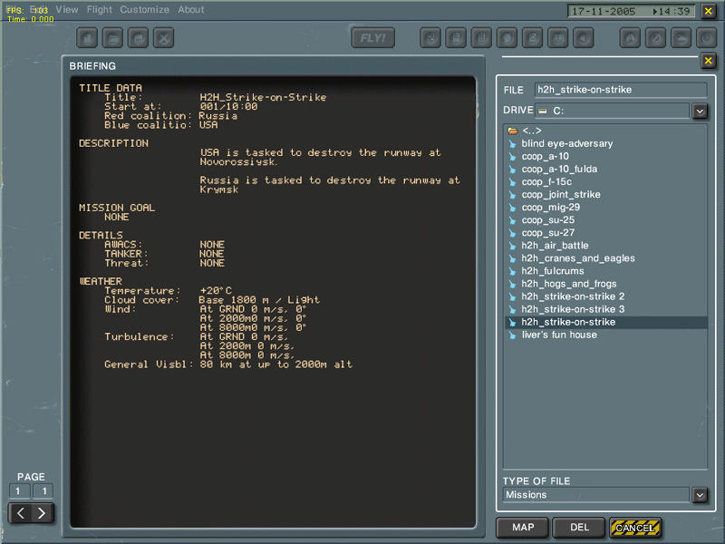The height and width of the screenshot is (544, 725).
Task: Select the 'coop_su-27' mission file
Action: [x=607, y=233]
